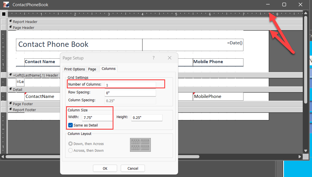The width and height of the screenshot is (312, 177).
Task: Select the Contact Name header label
Action: [42, 62]
